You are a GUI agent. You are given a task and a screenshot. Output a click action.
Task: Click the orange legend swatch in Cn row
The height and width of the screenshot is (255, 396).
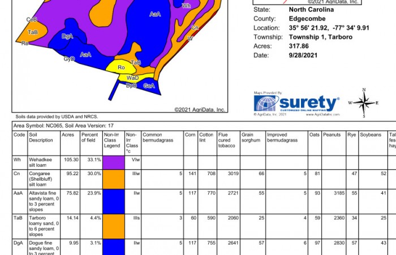pos(114,180)
